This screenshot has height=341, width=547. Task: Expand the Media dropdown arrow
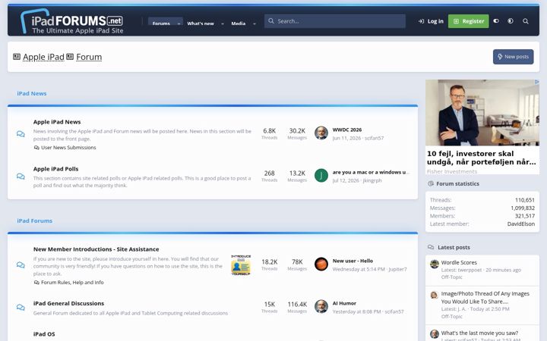[x=255, y=23]
